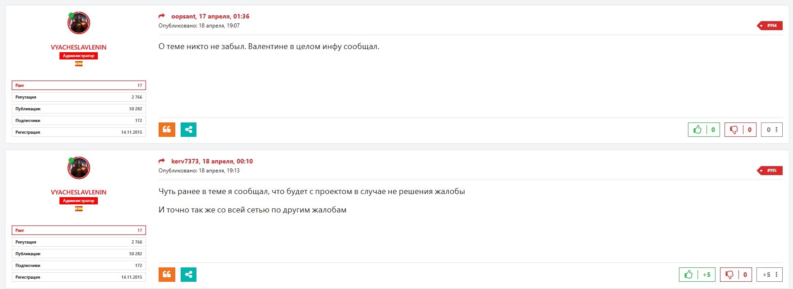Open VYACHESLAVLENIN profile name in second post
This screenshot has height=289, width=793.
78,192
